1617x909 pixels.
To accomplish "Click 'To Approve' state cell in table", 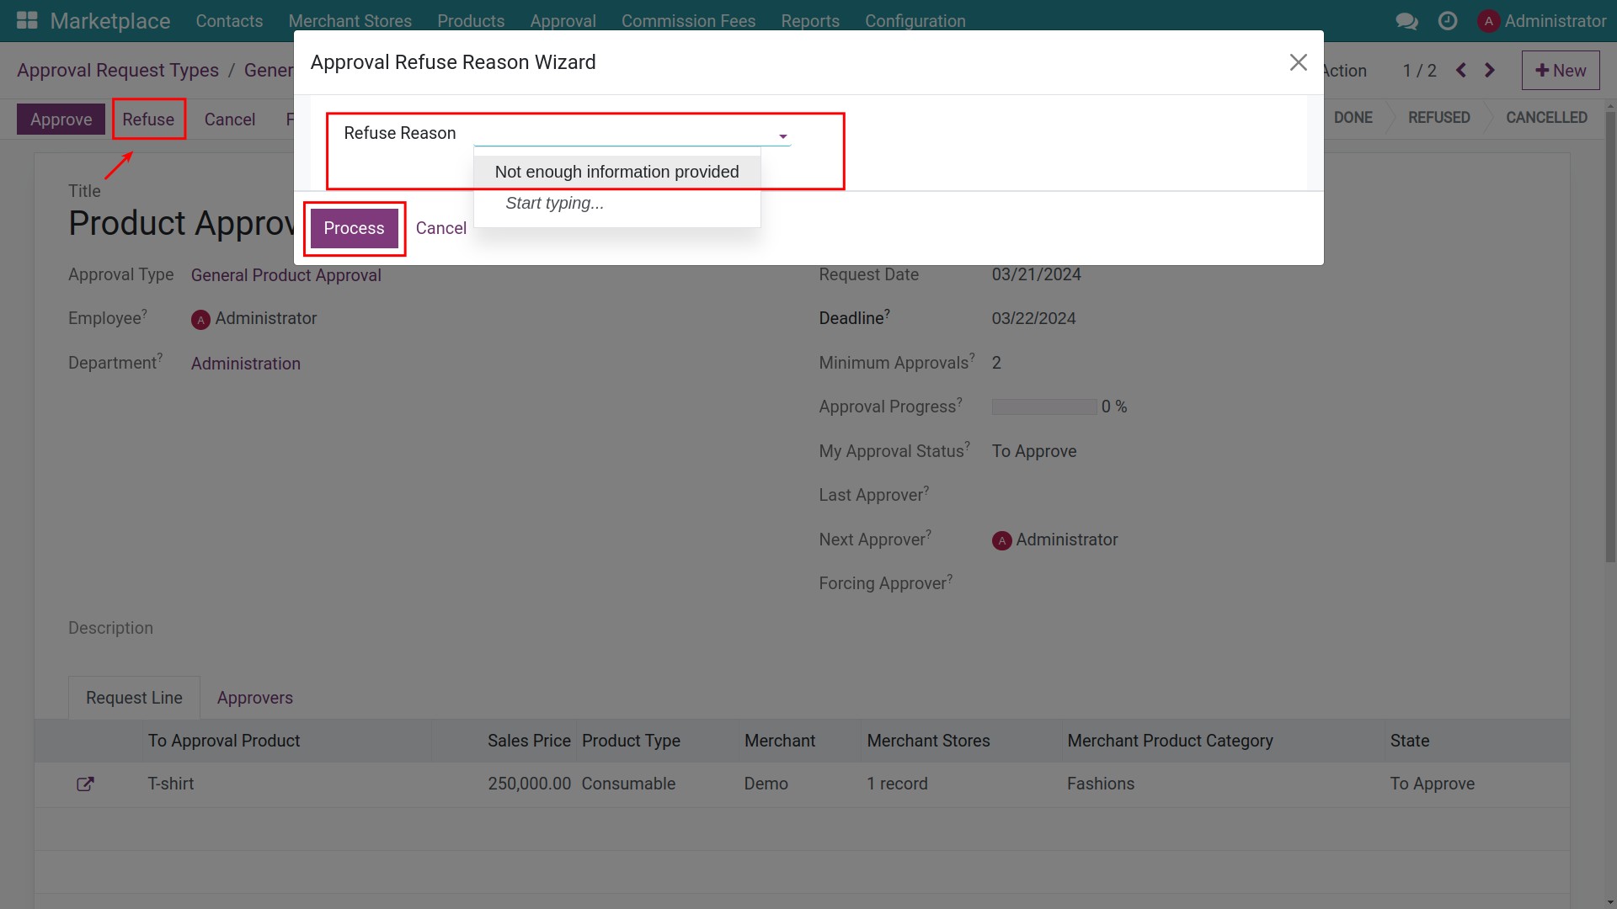I will 1432,784.
